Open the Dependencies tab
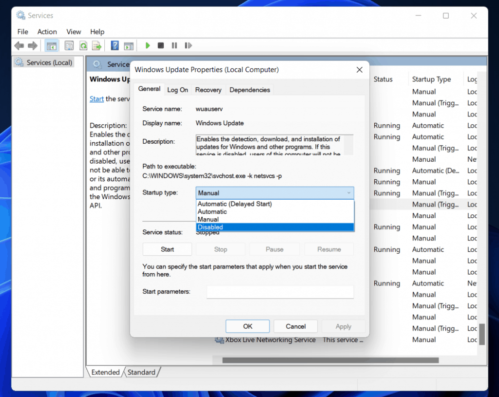The height and width of the screenshot is (397, 499). 249,90
